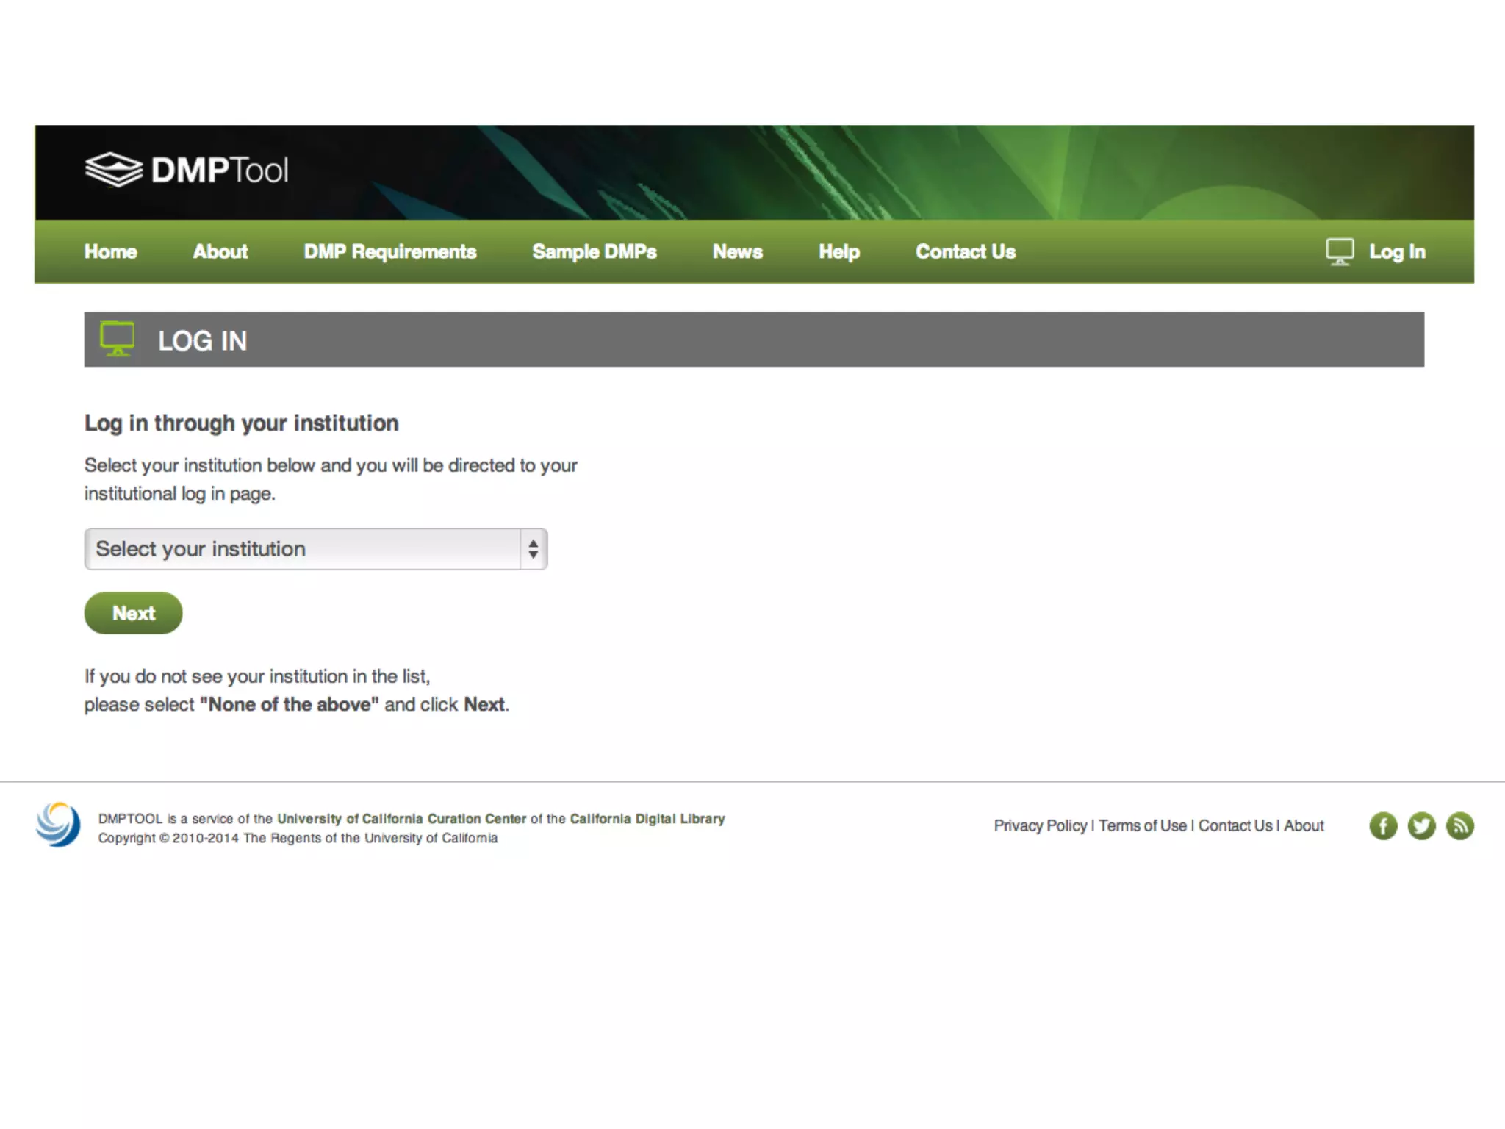Open the Facebook icon in the footer
1505x1129 pixels.
point(1382,825)
